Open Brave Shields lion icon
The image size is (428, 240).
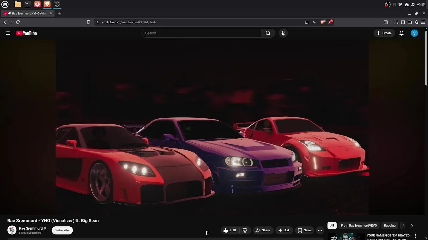(x=323, y=22)
